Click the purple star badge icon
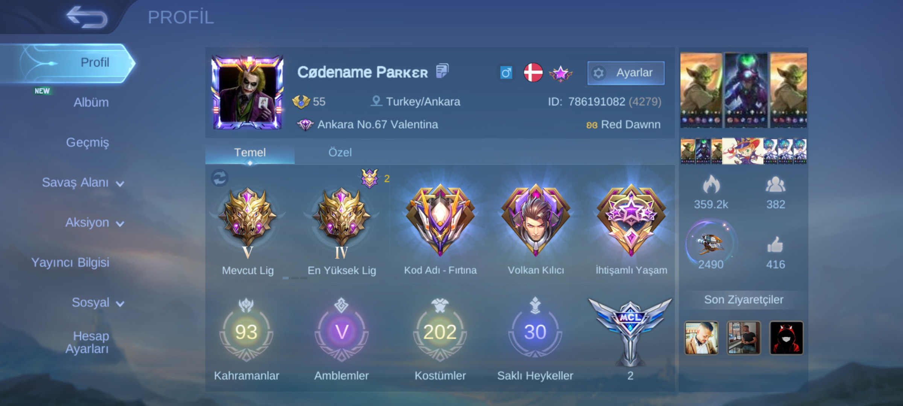903x406 pixels. (561, 73)
